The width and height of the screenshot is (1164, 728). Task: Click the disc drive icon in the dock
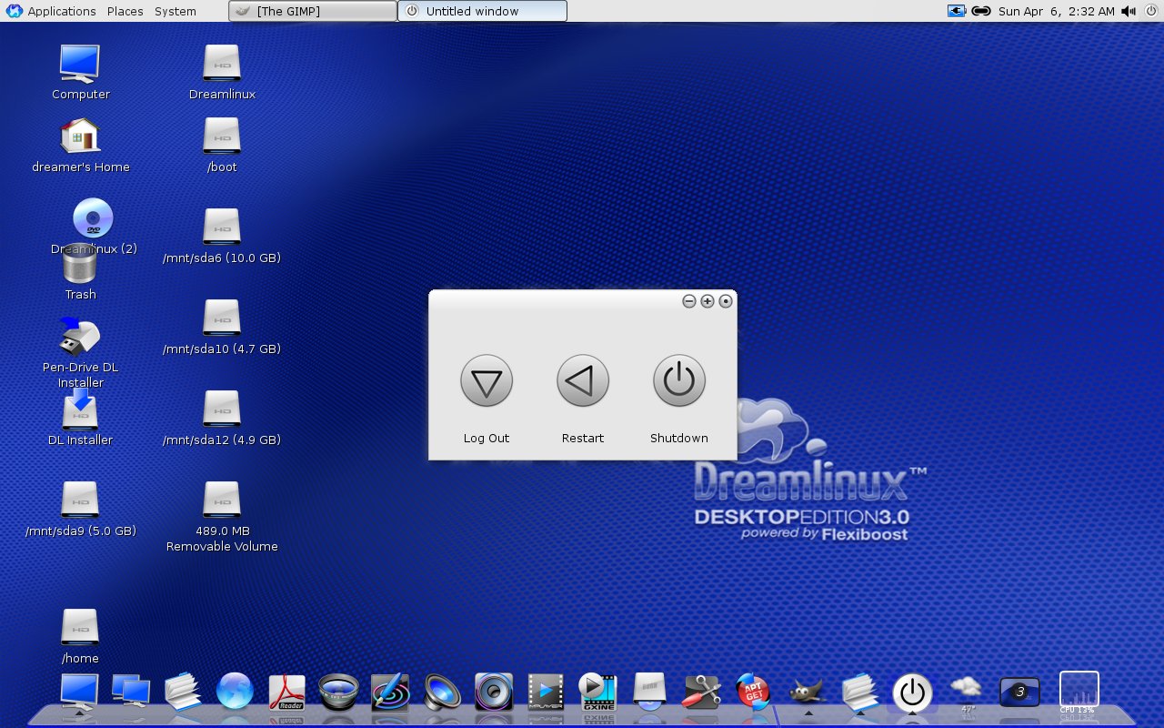coord(649,693)
